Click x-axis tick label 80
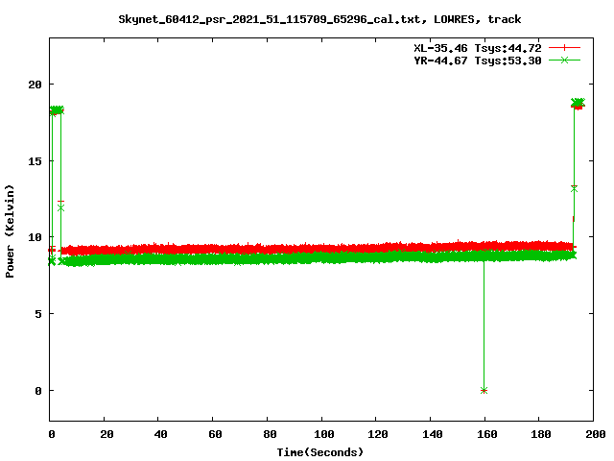Viewport: 614px width, 461px height. point(270,434)
